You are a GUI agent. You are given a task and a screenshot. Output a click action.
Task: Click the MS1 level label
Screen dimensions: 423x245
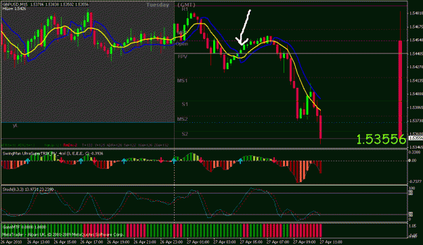coord(182,81)
